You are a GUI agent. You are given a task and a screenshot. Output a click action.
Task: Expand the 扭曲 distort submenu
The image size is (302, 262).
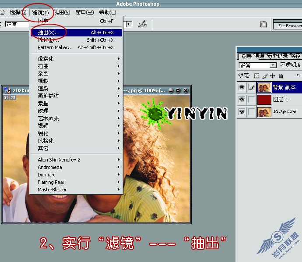[76, 66]
